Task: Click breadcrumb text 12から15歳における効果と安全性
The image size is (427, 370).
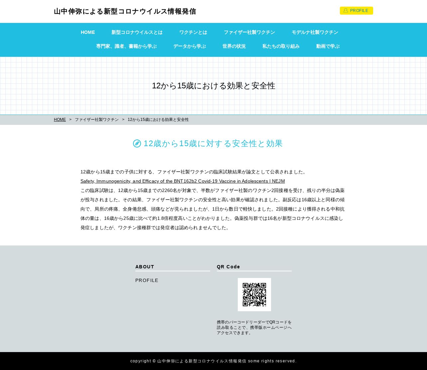Action: pyautogui.click(x=158, y=120)
